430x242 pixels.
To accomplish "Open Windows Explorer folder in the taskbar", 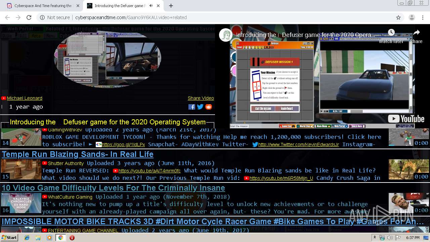I will point(38,238).
